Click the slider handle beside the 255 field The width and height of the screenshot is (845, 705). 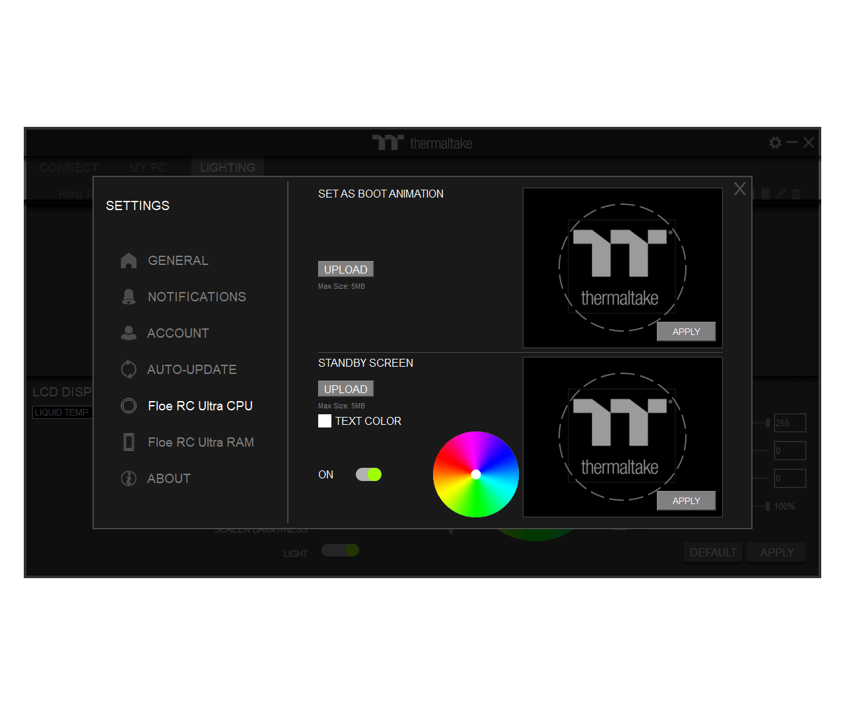pyautogui.click(x=768, y=423)
